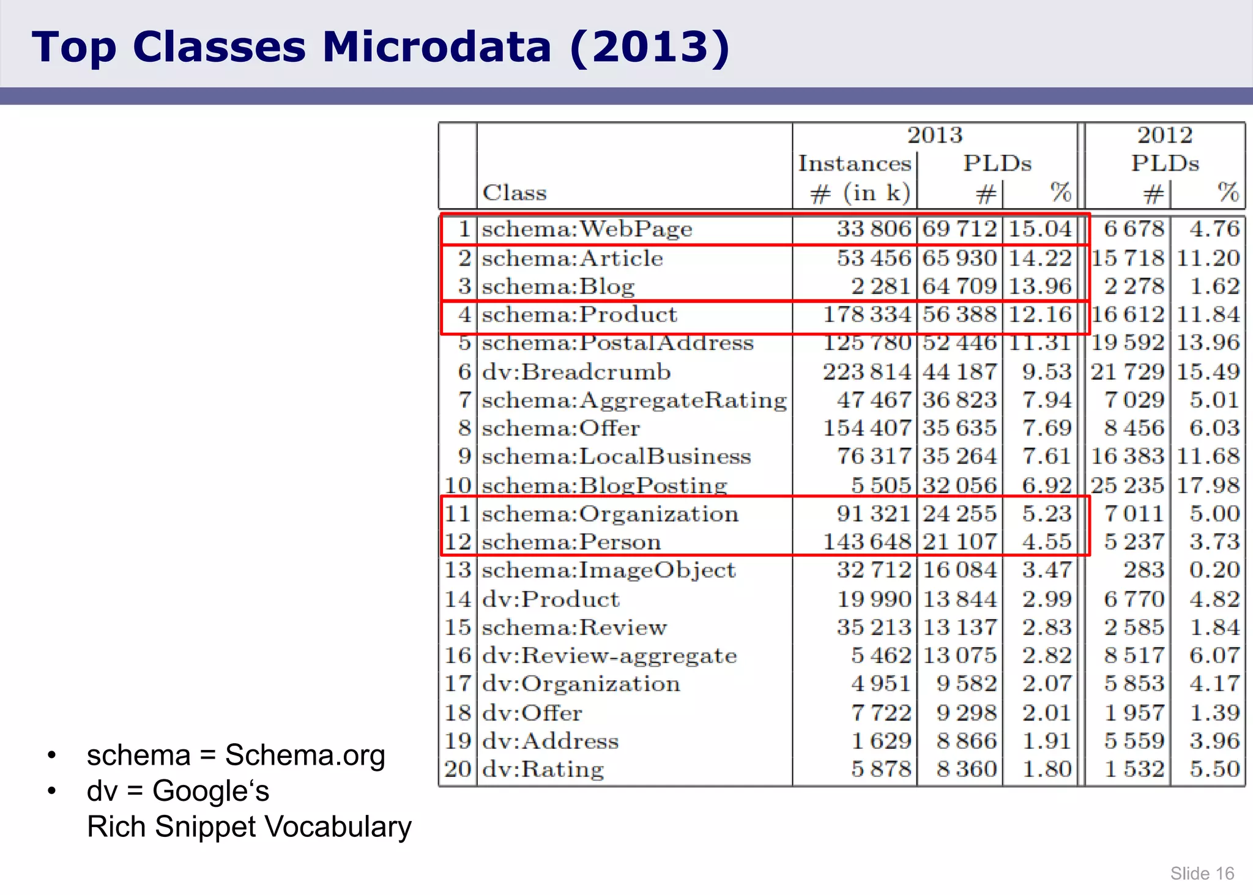Image resolution: width=1253 pixels, height=895 pixels.
Task: Click the Class column header
Action: (515, 193)
